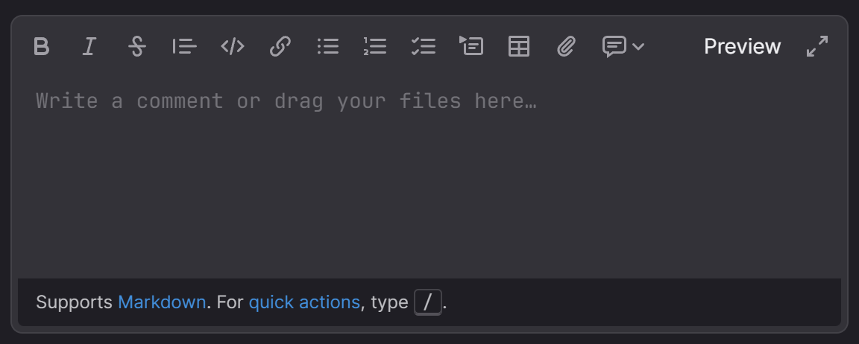Add strikethrough formatting
The image size is (859, 344).
[136, 47]
